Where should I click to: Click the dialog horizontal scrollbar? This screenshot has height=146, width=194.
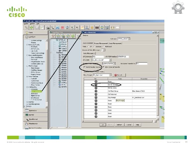(119, 121)
